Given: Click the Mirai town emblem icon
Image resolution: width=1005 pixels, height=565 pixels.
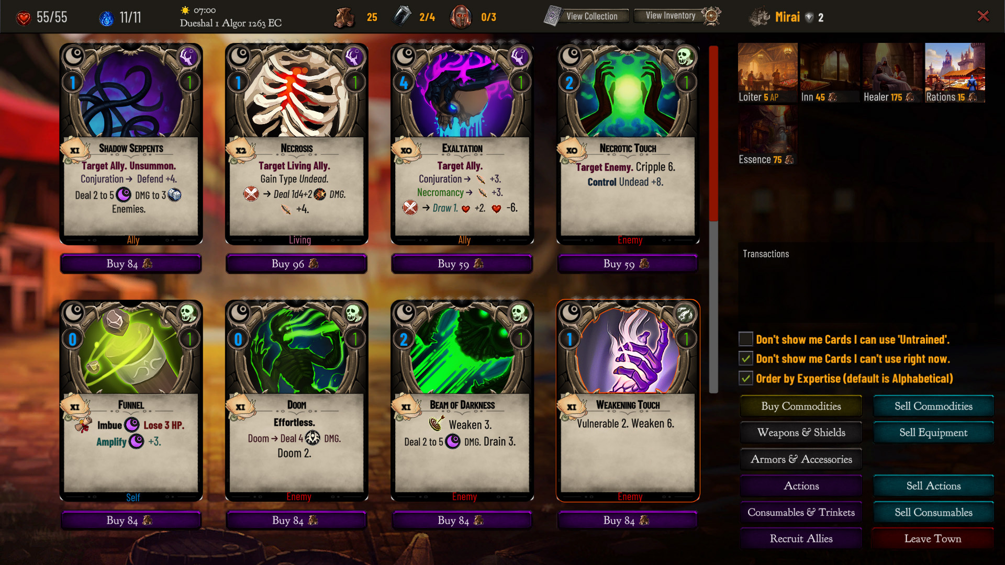Looking at the screenshot, I should pos(760,17).
